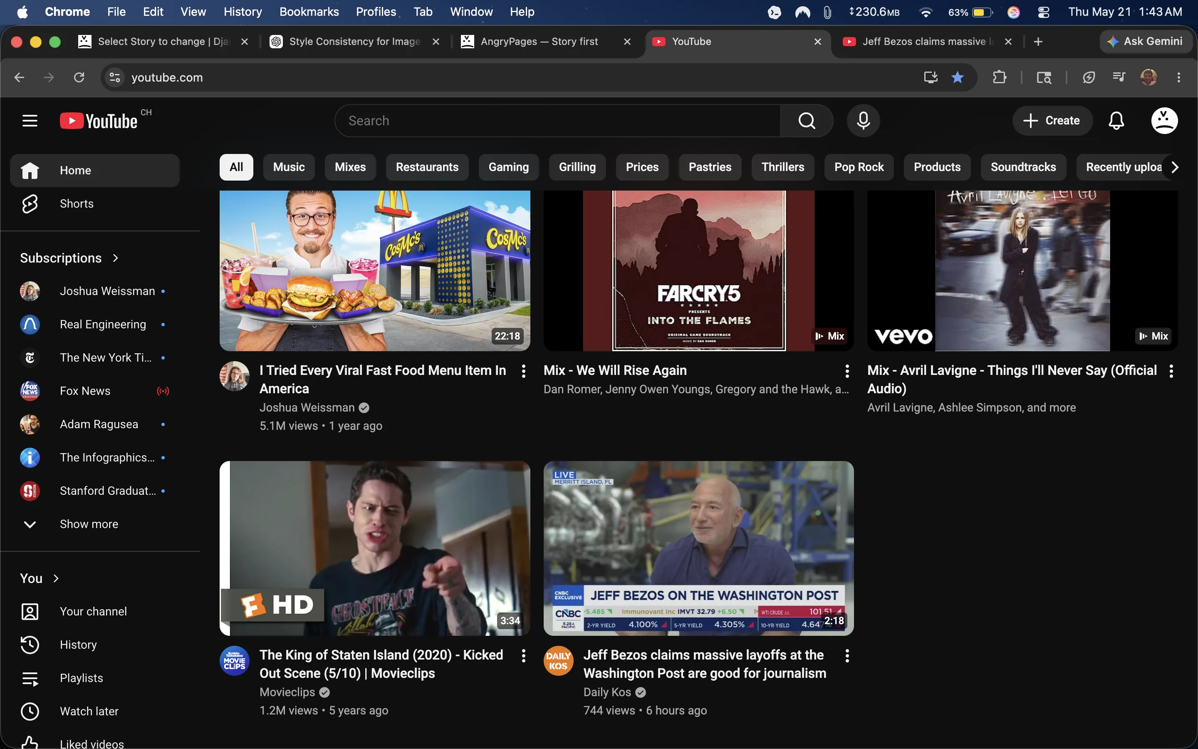Open more options for King of Staten Island video

(523, 656)
